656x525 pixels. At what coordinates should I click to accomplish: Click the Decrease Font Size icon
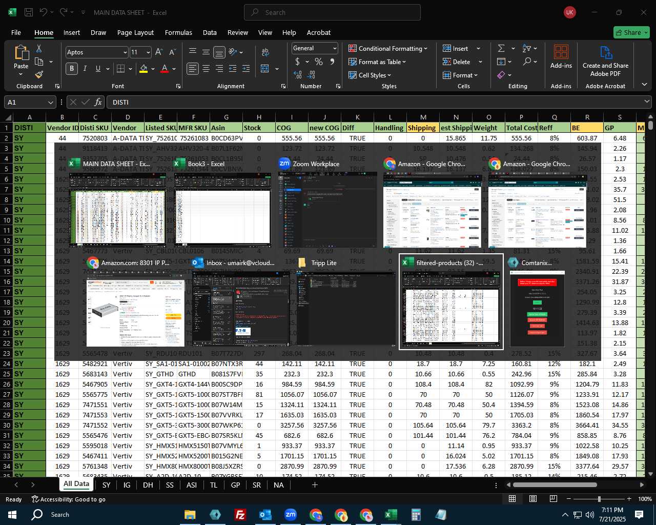(172, 52)
